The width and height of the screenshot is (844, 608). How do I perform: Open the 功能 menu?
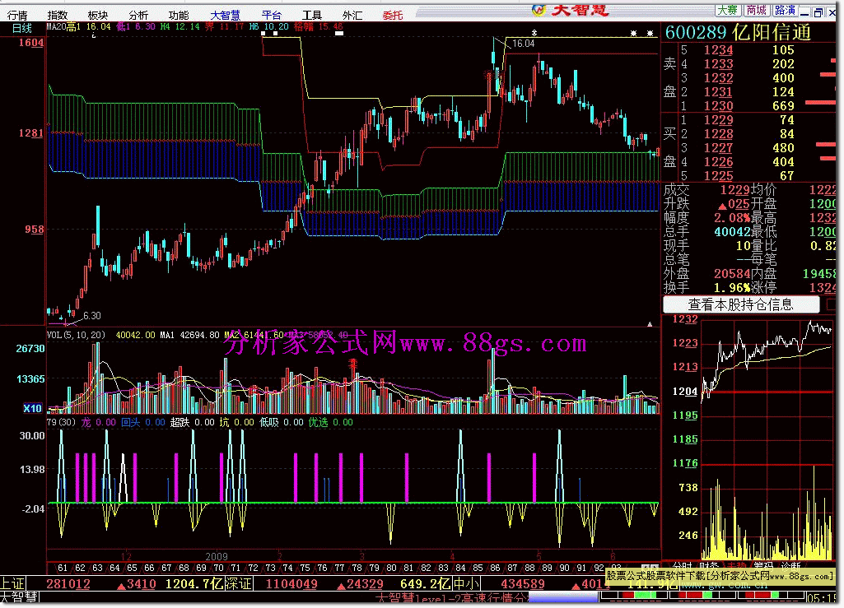pos(178,15)
